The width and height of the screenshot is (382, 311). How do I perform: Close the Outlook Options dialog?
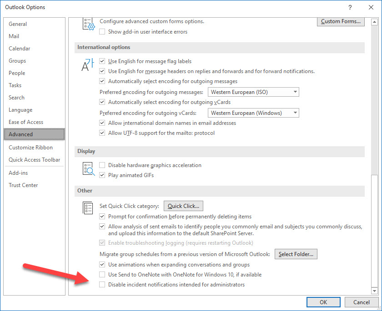(x=371, y=7)
